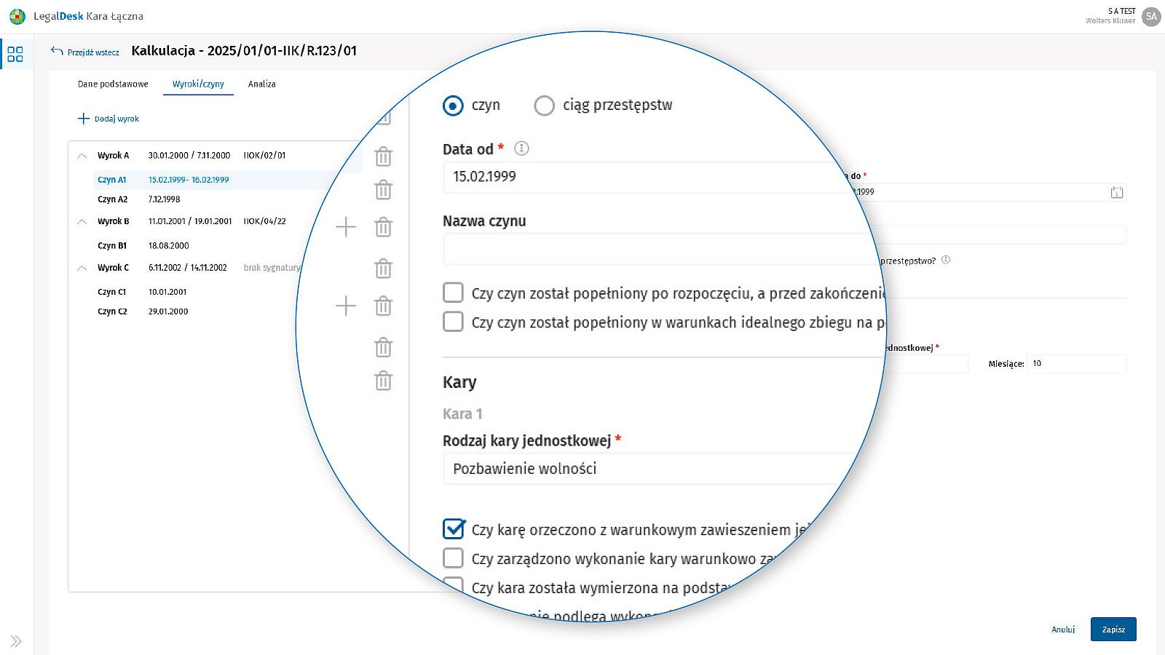Image resolution: width=1165 pixels, height=655 pixels.
Task: Select the ciąg przestępstw radio option
Action: 544,106
